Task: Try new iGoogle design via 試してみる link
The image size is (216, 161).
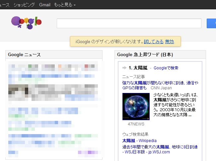Action: 154,41
